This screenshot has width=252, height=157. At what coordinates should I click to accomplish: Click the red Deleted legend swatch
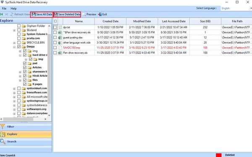(218, 155)
